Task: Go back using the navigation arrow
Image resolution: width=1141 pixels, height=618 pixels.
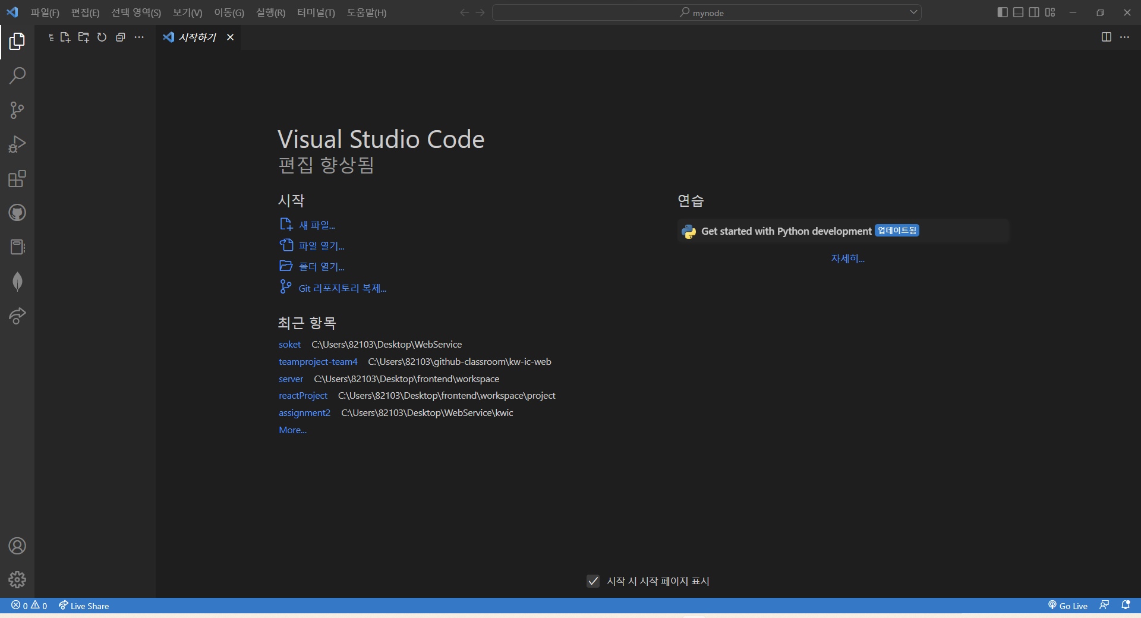Action: [x=465, y=12]
